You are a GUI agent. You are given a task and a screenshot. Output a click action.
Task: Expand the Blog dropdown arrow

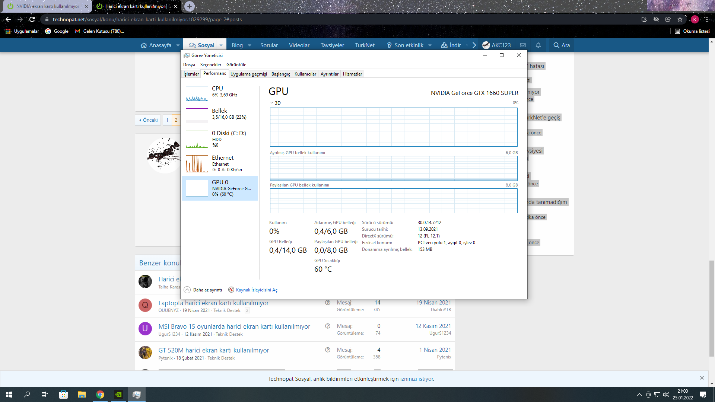tap(250, 45)
